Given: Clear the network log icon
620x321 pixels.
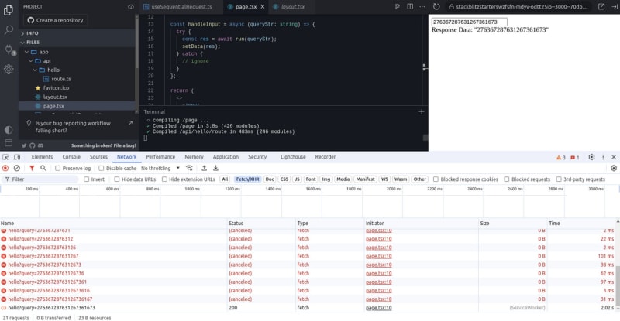Looking at the screenshot, I should [16, 168].
